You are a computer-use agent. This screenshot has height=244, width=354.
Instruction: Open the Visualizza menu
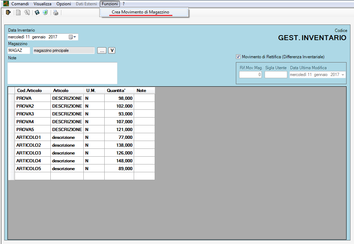tap(43, 4)
